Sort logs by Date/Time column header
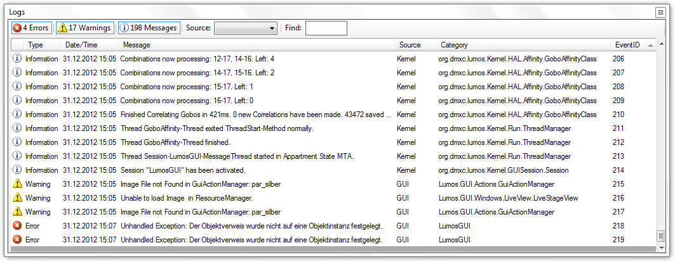Viewport: 675px width, 262px height. 81,45
